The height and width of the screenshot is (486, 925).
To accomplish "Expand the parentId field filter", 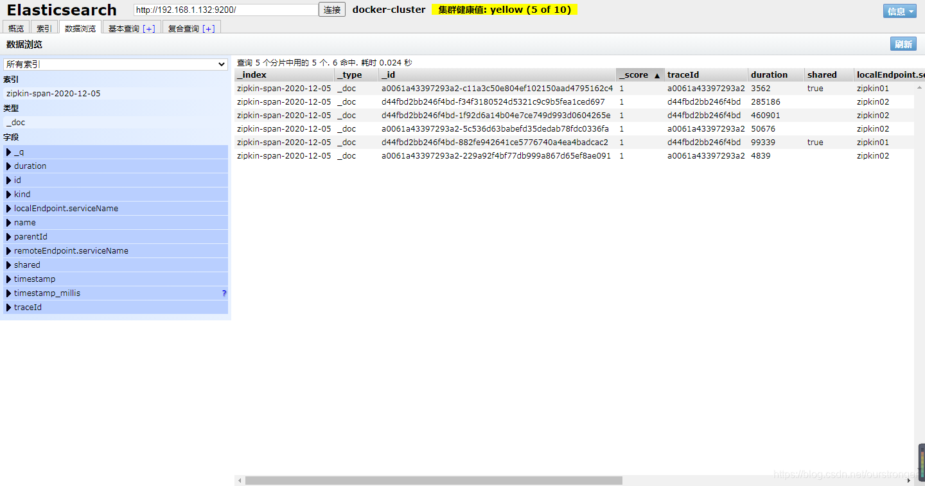I will click(116, 237).
